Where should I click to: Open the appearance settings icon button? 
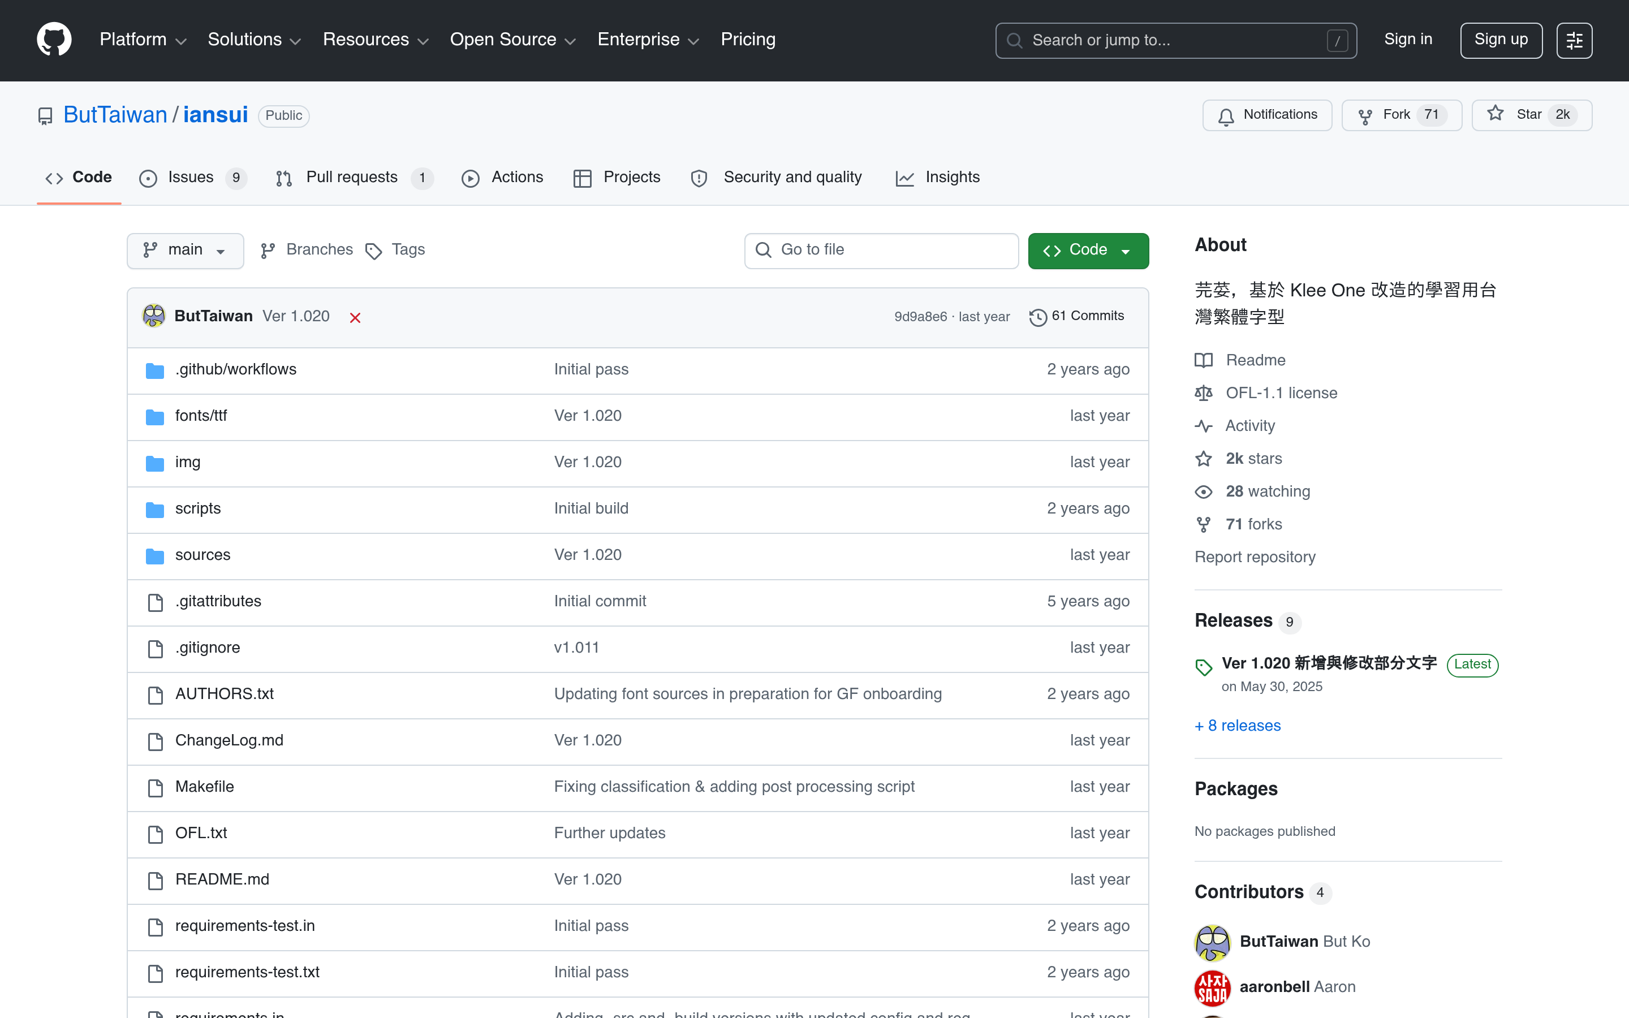[x=1574, y=40]
